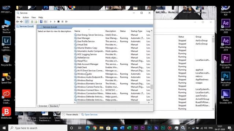Sort by the Description column header
Viewport: 234px width, 131px height.
[x=110, y=31]
